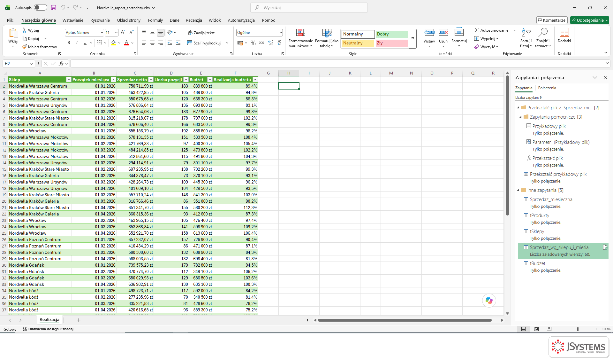
Task: Open Formatowanie warunkowe menu
Action: click(x=300, y=38)
